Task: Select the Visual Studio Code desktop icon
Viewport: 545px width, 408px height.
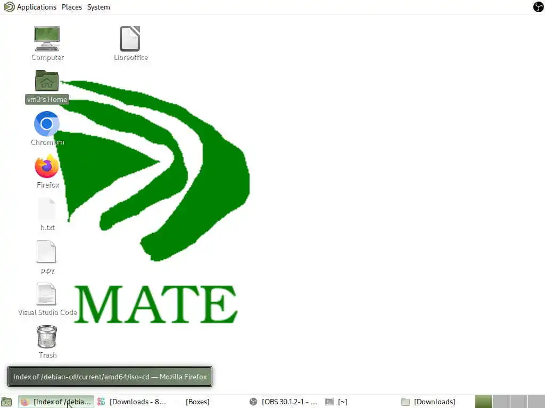Action: 47,294
